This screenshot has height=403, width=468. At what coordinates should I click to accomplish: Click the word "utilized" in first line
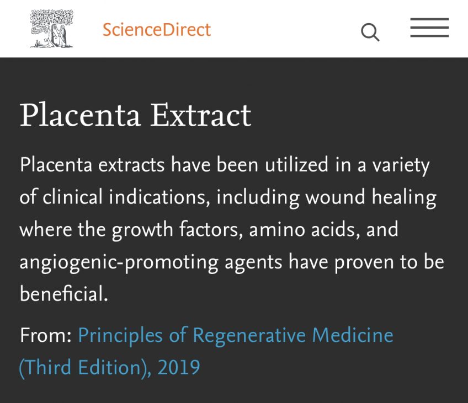[297, 165]
